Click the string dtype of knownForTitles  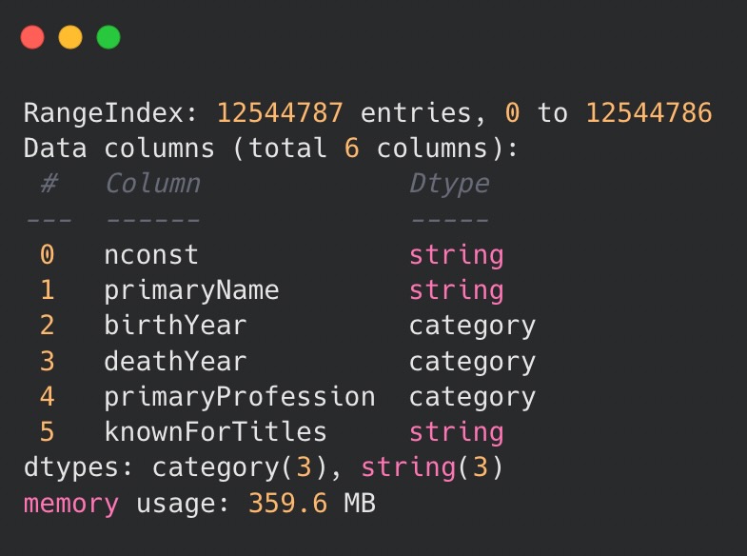[457, 432]
